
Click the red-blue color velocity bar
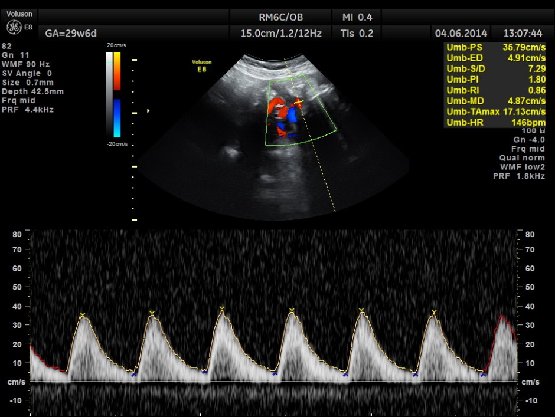pyautogui.click(x=117, y=94)
